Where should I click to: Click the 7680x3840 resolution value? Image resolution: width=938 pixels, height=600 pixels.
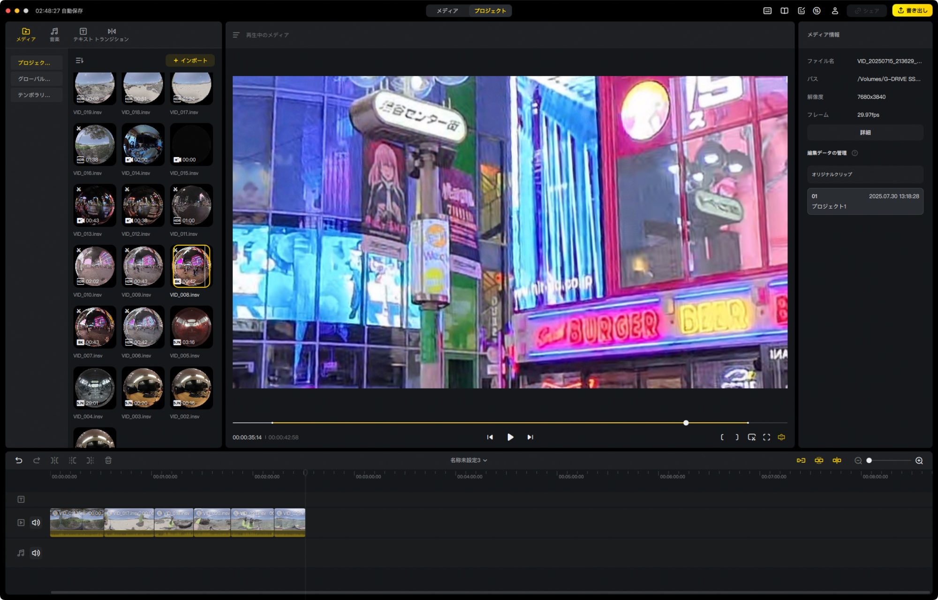(x=871, y=97)
